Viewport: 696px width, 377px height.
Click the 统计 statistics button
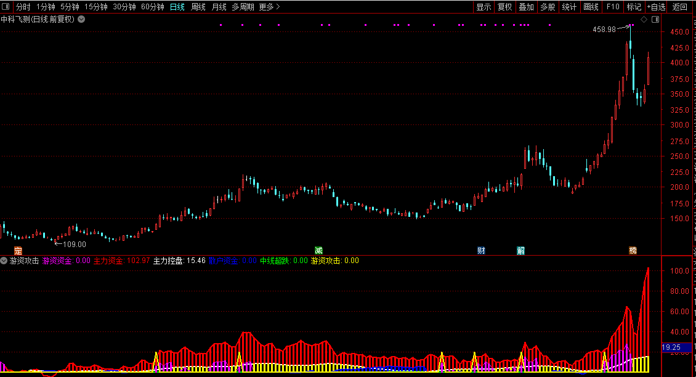click(569, 7)
